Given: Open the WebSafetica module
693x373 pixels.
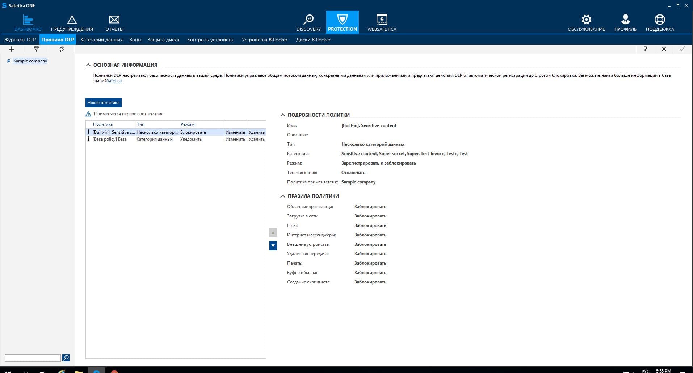Looking at the screenshot, I should 382,22.
